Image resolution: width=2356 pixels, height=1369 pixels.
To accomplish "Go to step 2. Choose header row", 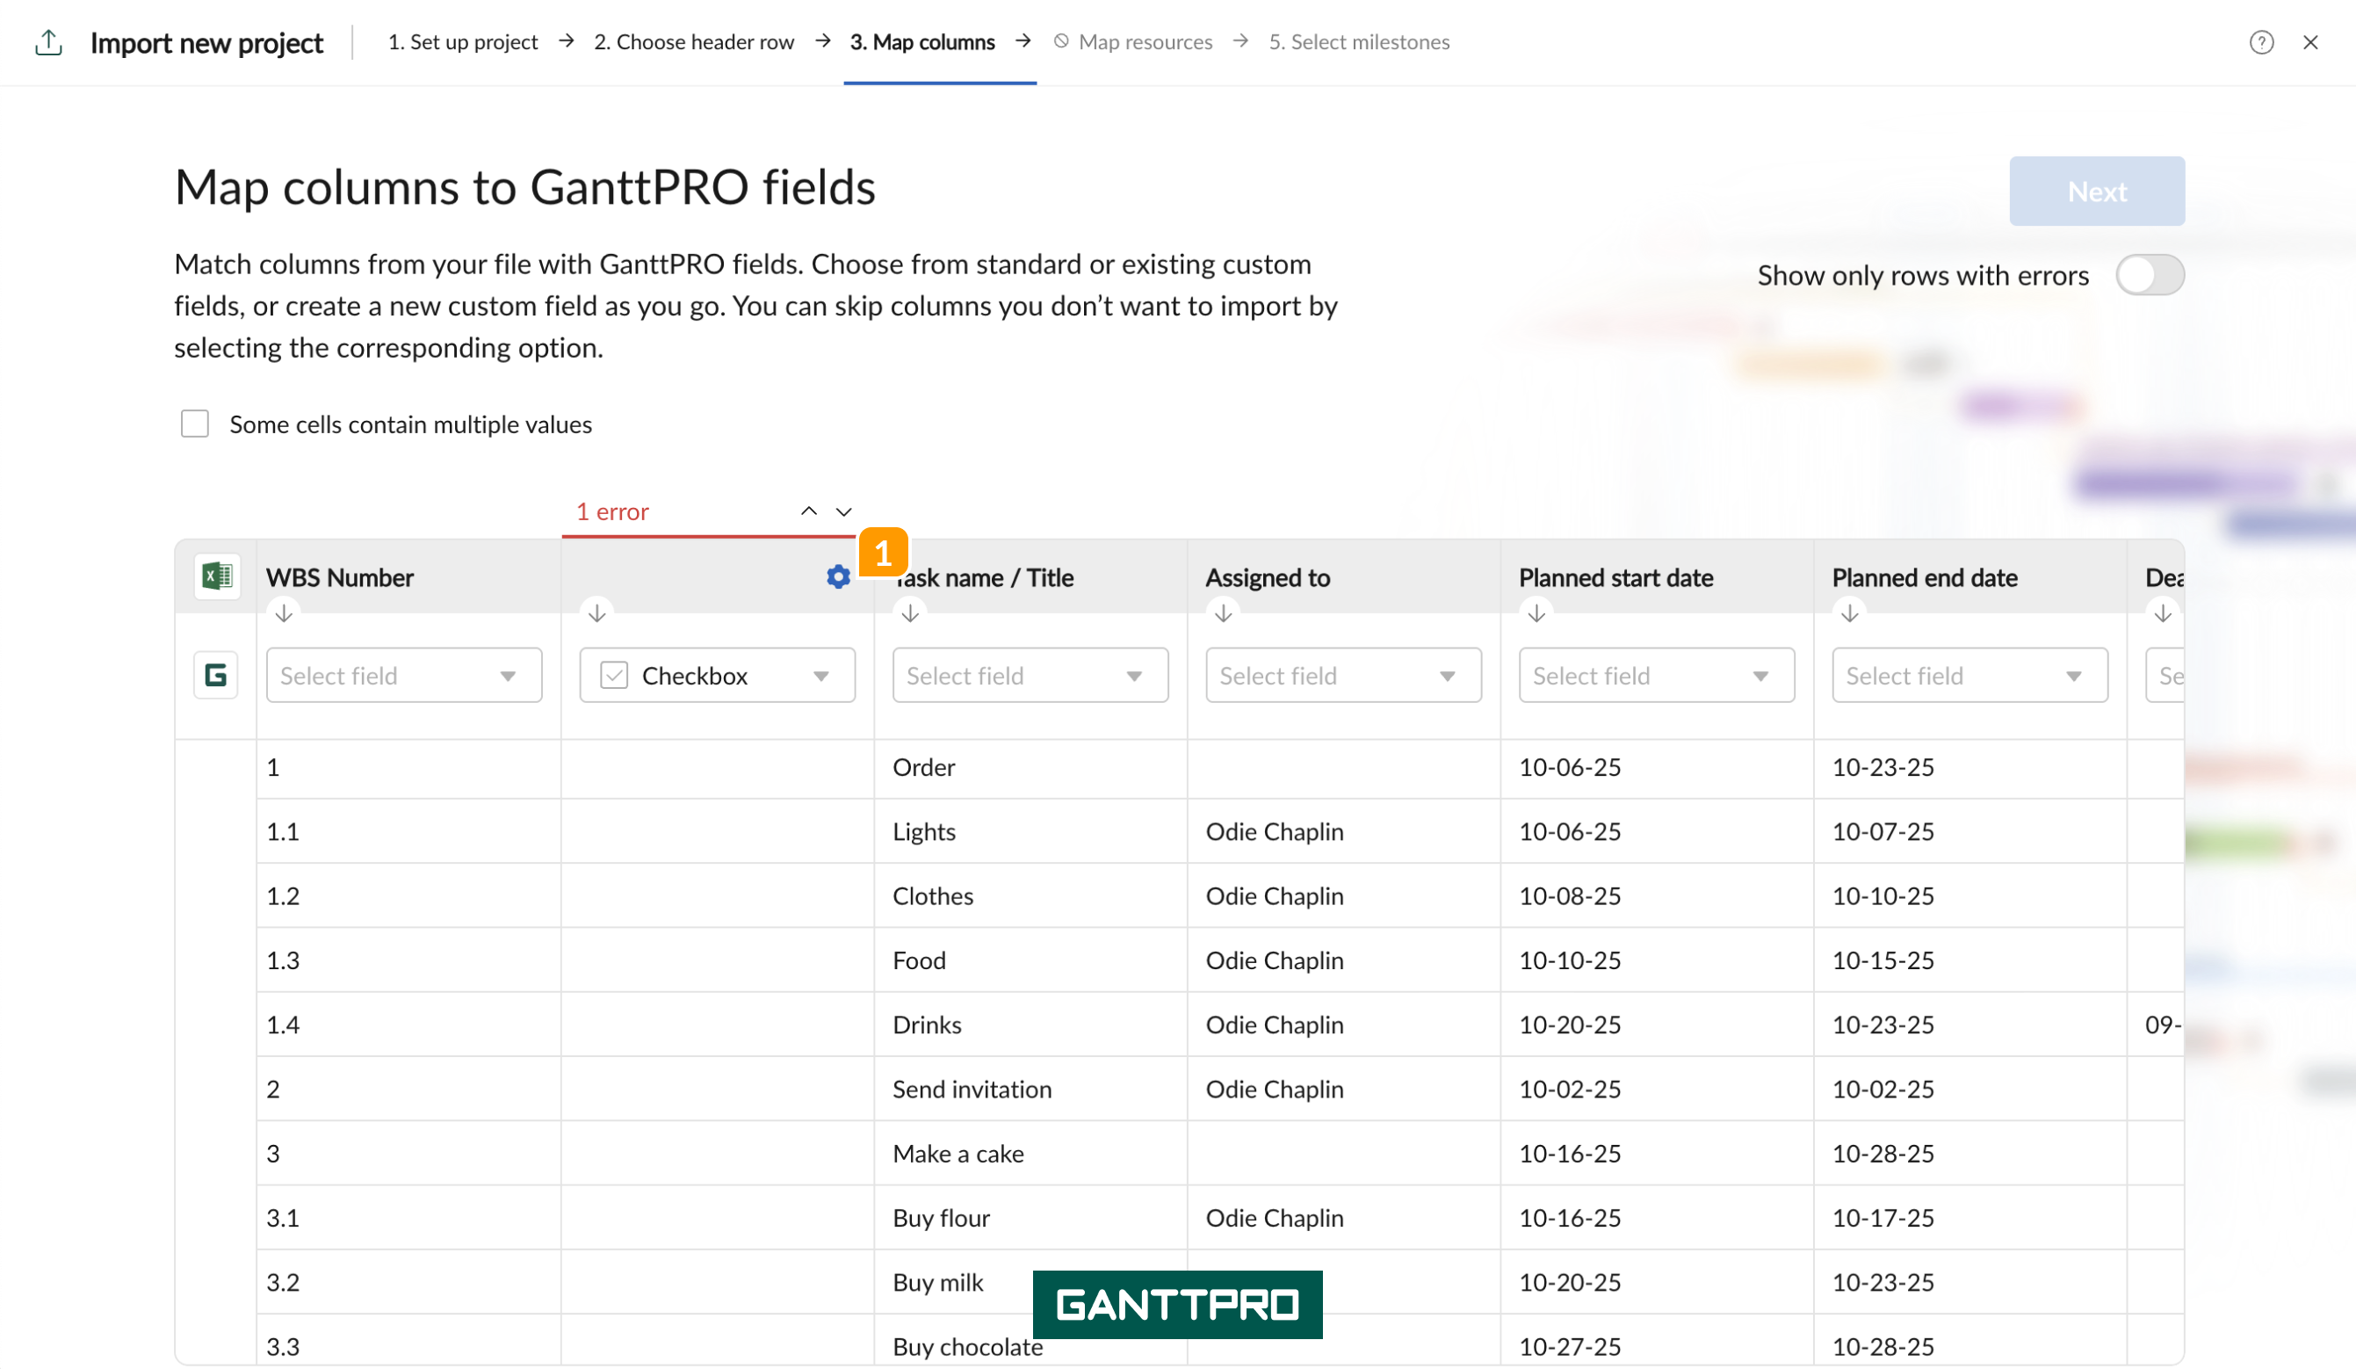I will pos(694,42).
